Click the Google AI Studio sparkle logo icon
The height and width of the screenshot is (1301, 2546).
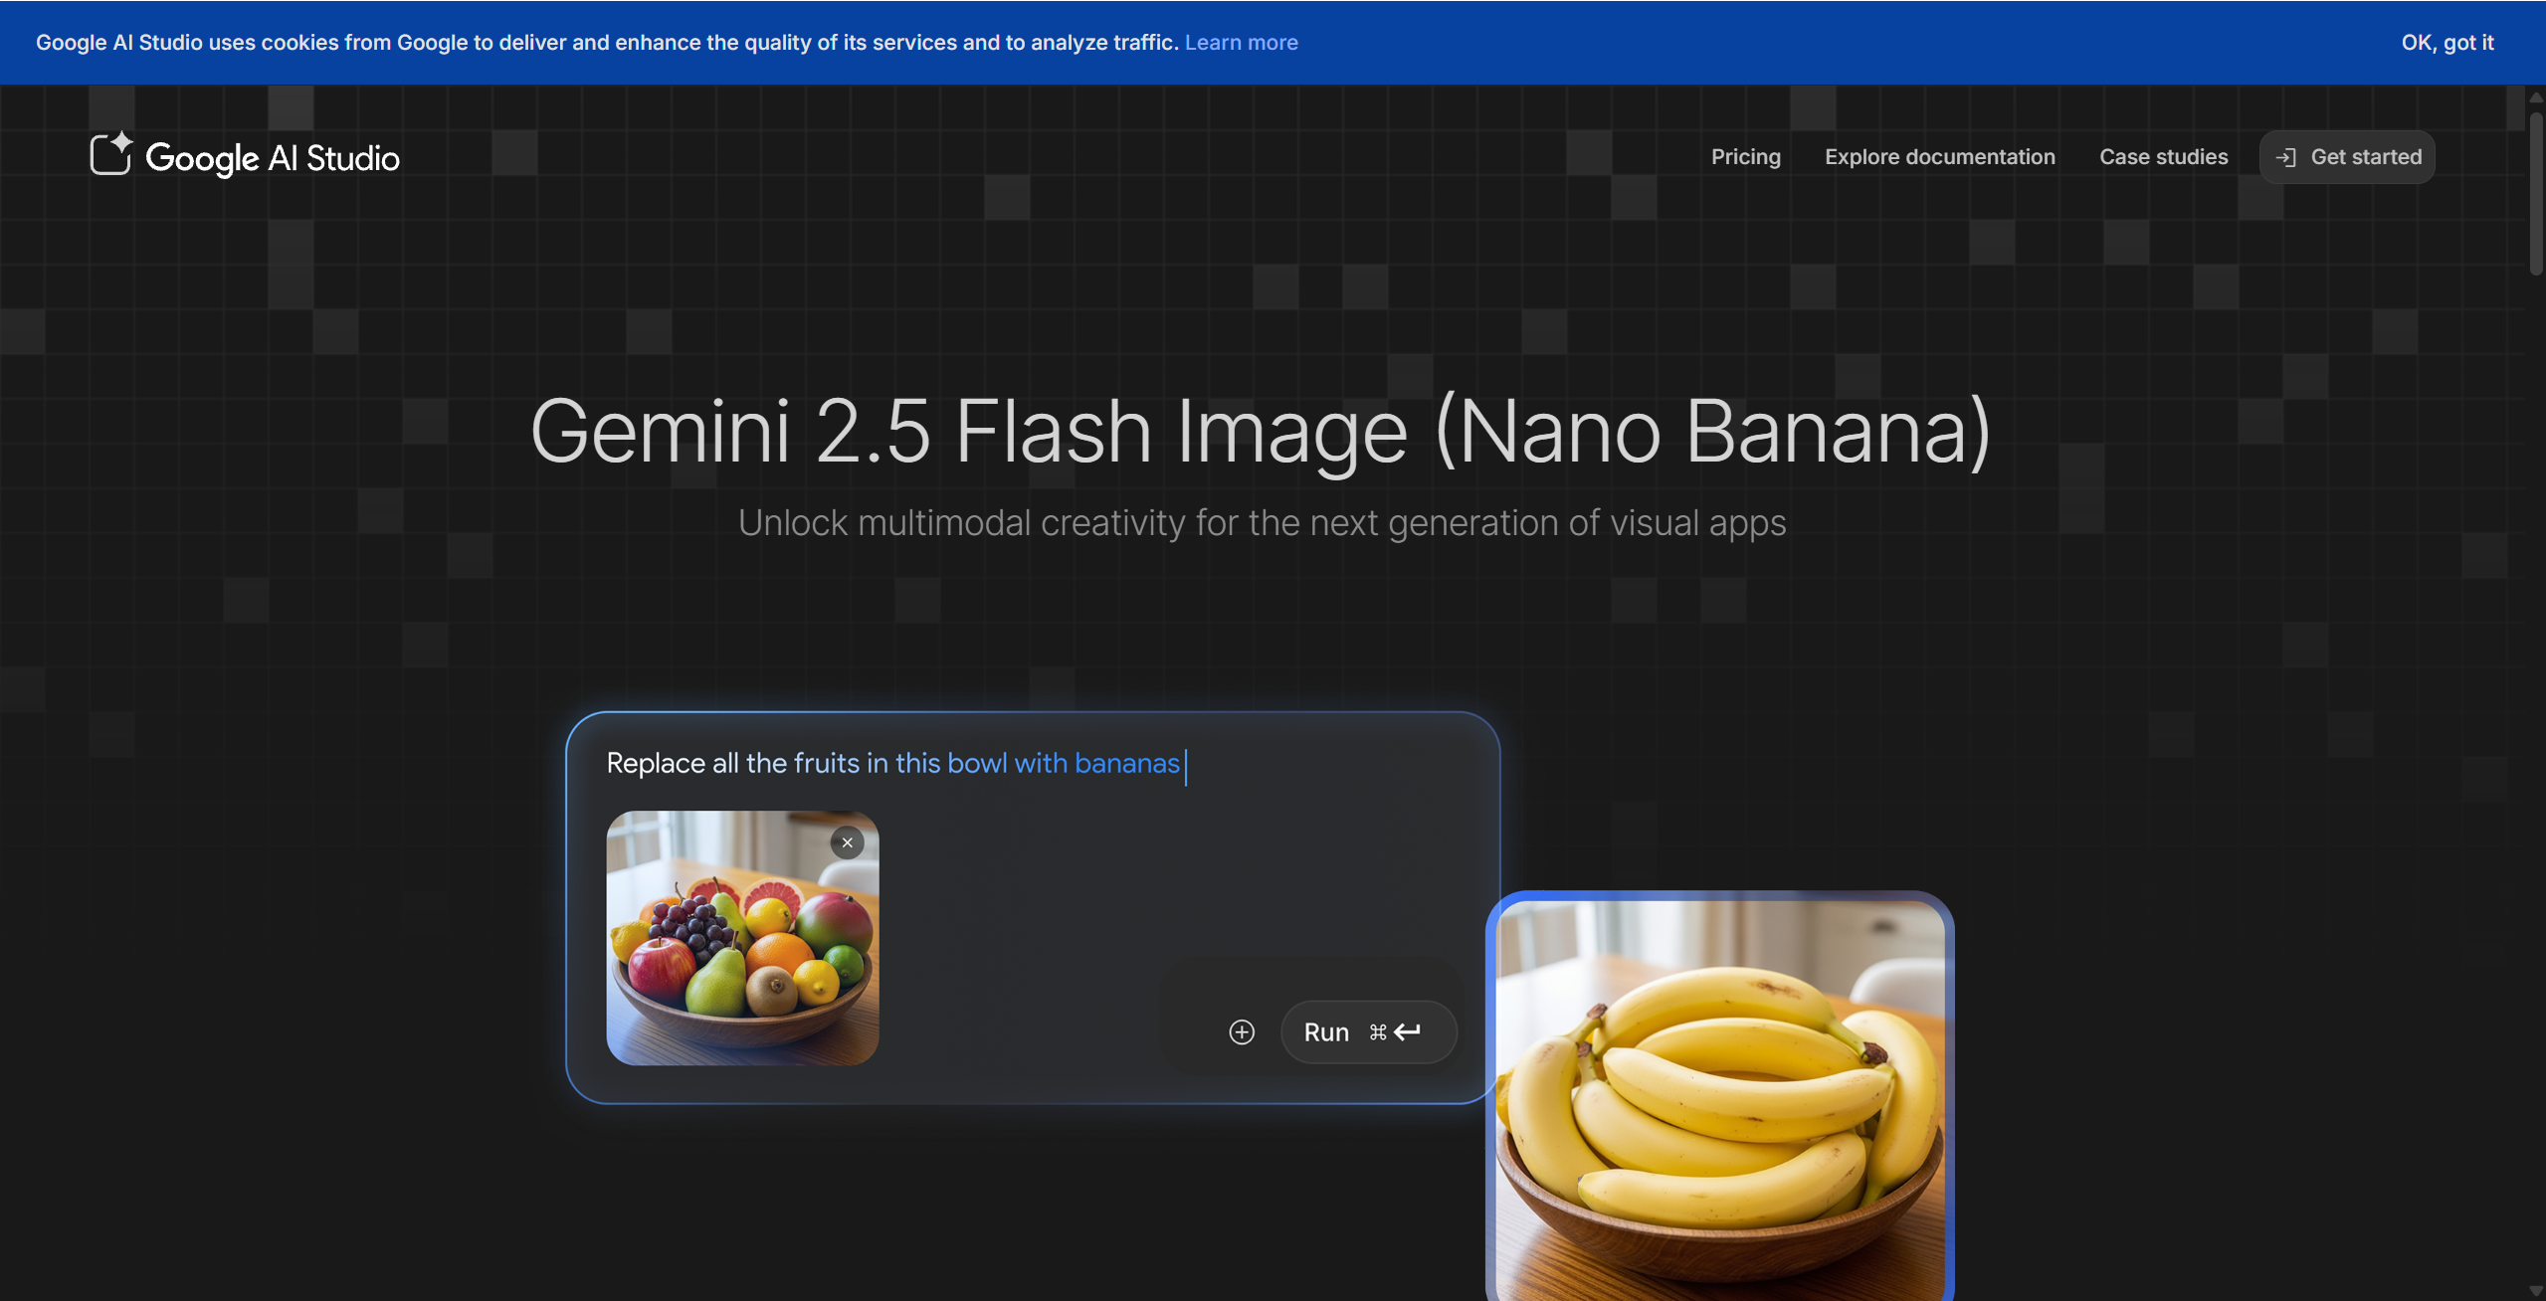click(x=110, y=154)
